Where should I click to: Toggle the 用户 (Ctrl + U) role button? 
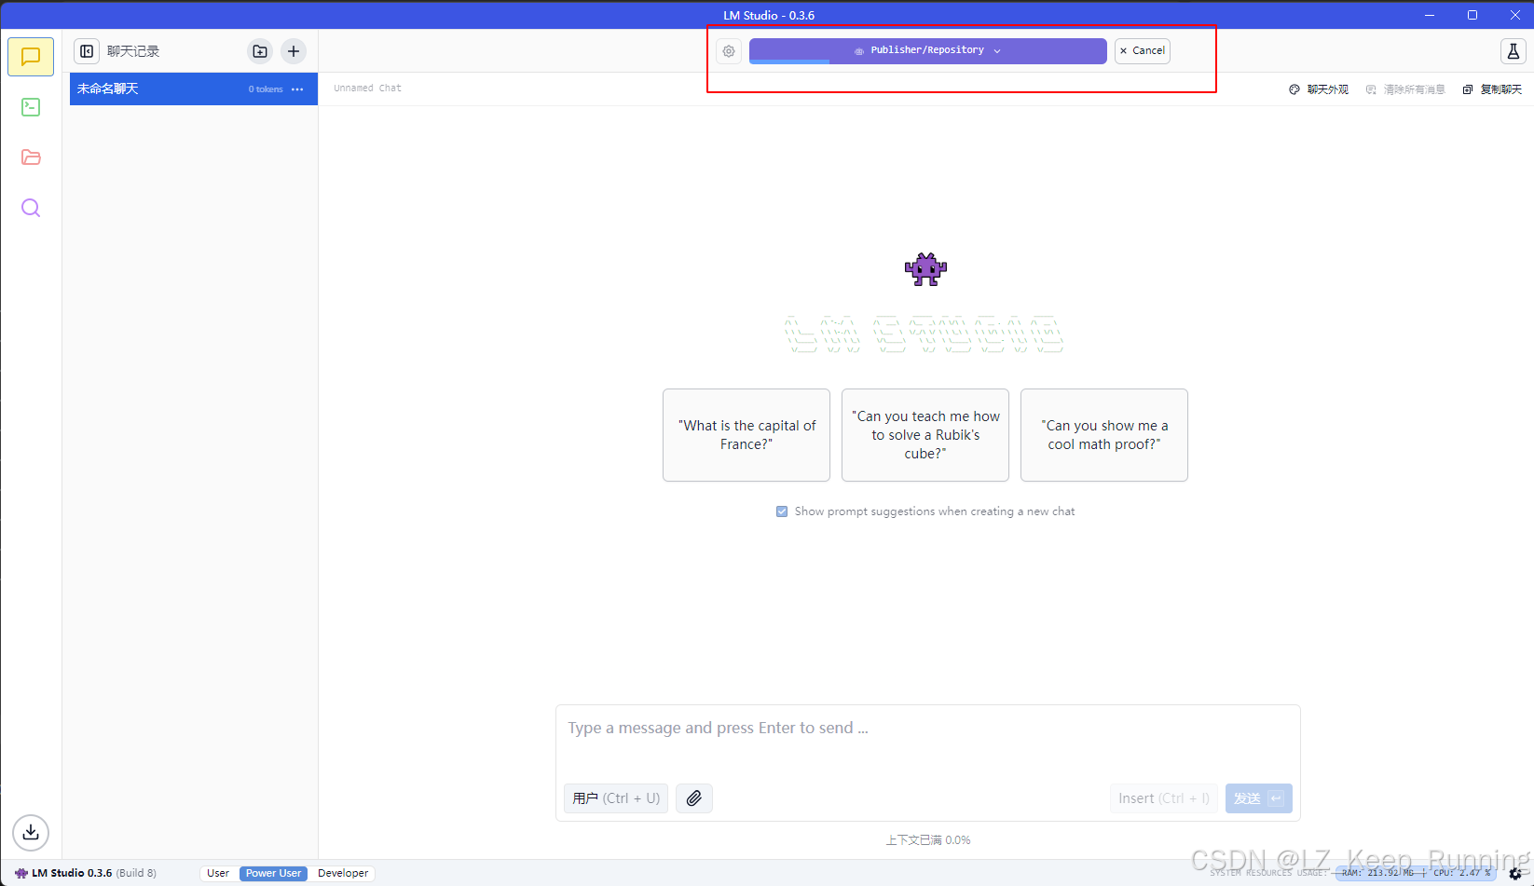[616, 798]
